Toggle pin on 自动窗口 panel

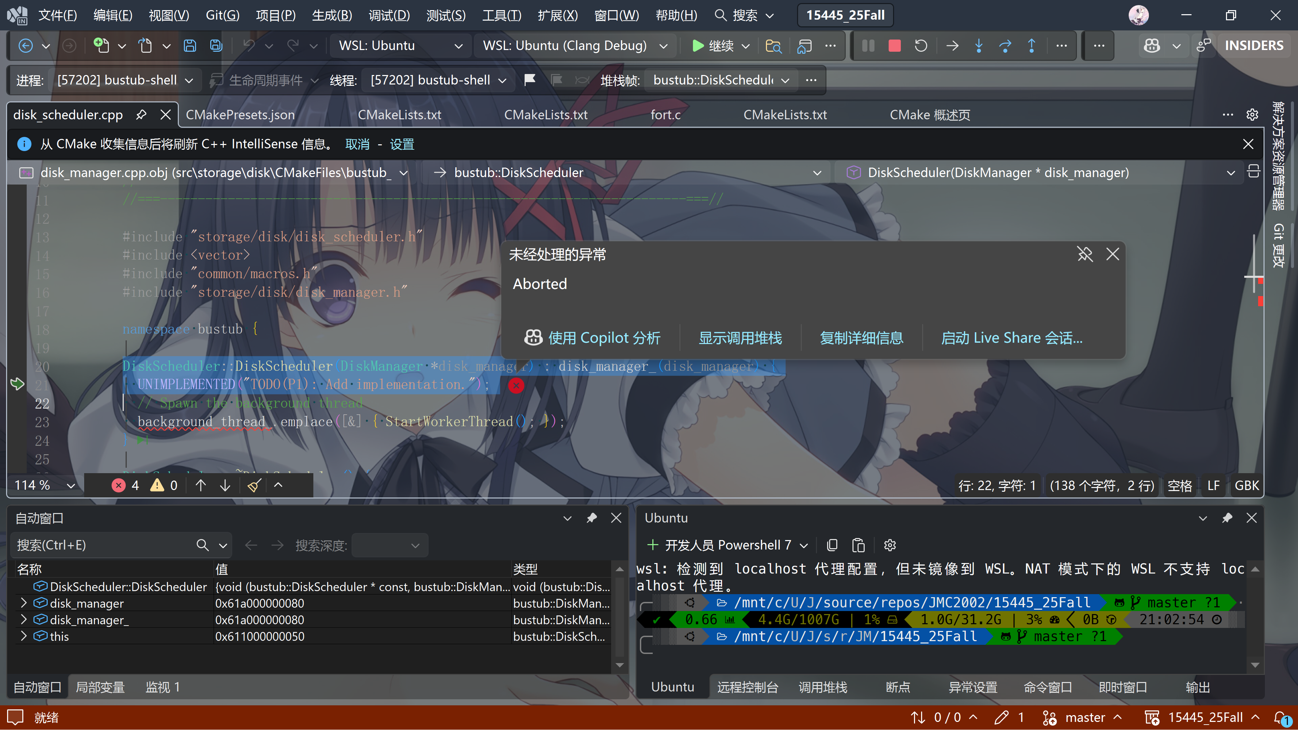(592, 518)
